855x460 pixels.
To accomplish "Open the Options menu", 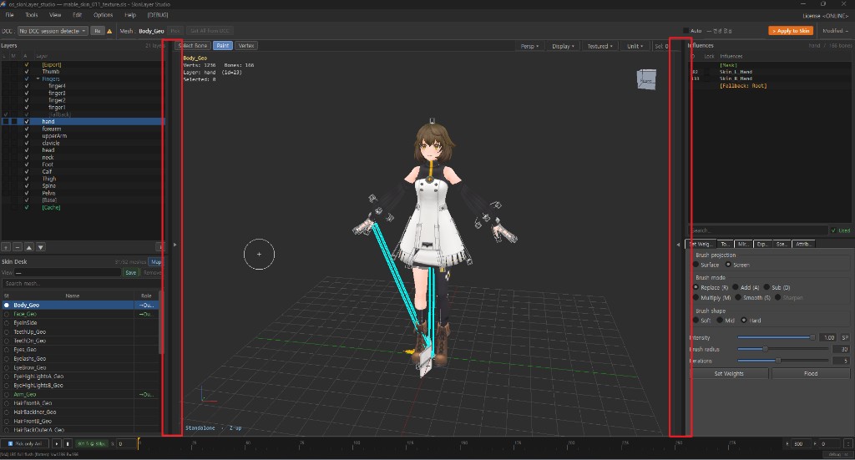I will 103,15.
